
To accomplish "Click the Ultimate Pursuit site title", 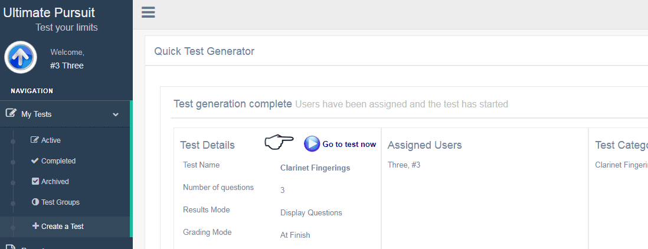I will (49, 12).
